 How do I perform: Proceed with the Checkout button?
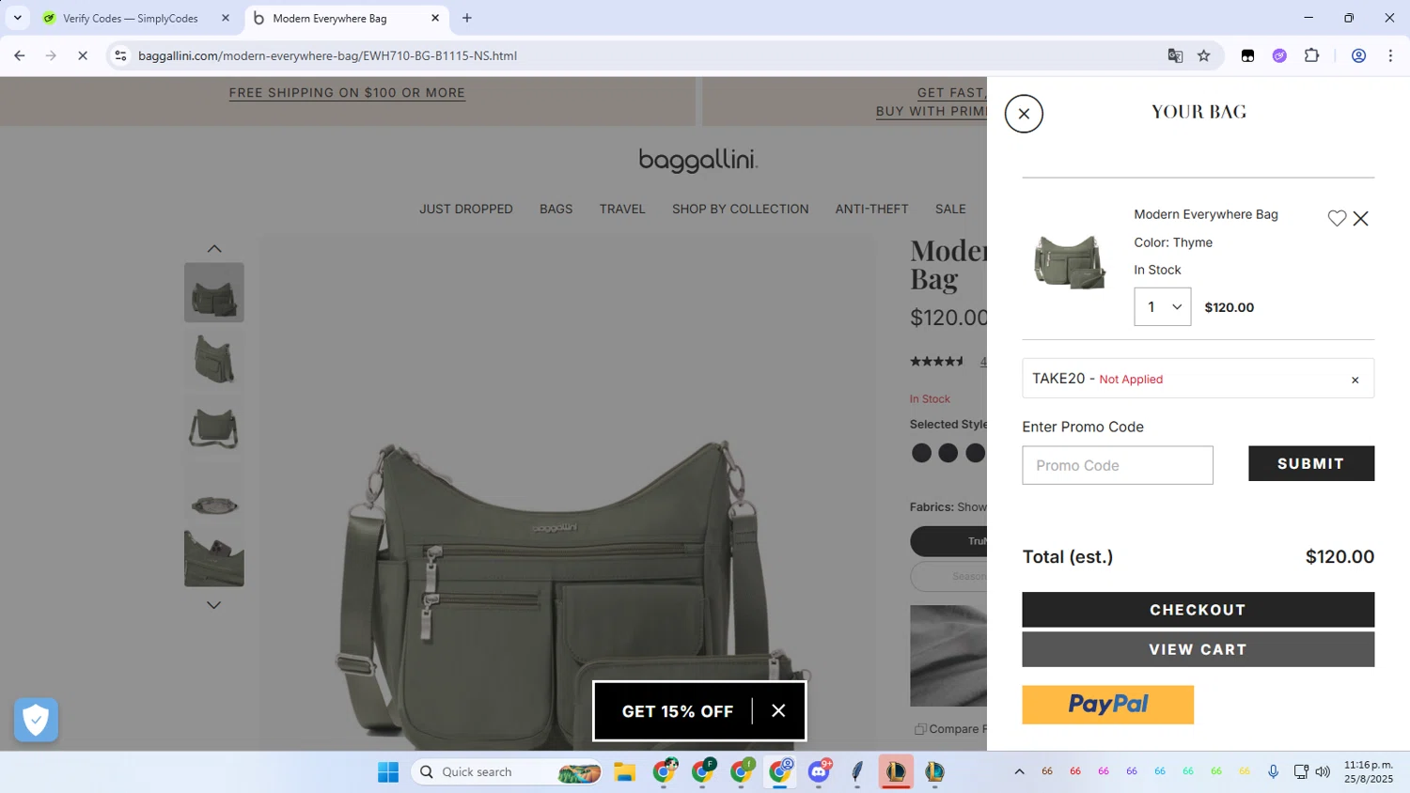click(1198, 610)
